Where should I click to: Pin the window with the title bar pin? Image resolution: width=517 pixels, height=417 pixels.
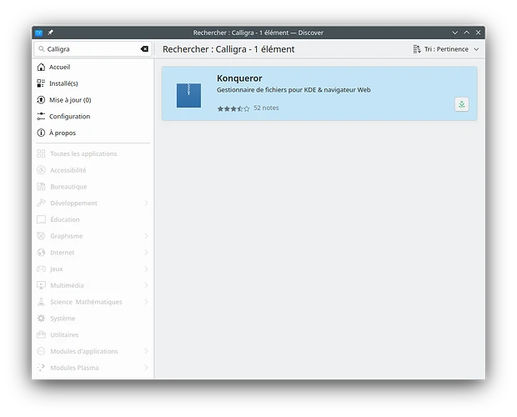(51, 32)
